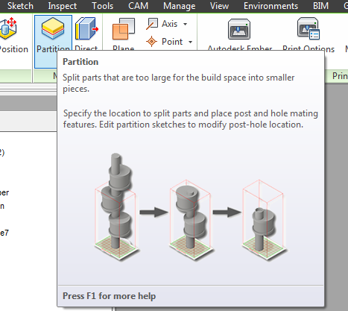The height and width of the screenshot is (311, 348).
Task: Choose the Position tool icon
Action: point(7,28)
